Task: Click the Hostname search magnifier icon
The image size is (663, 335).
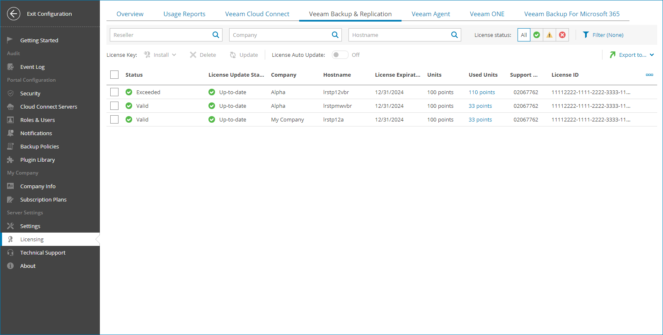Action: click(x=455, y=35)
